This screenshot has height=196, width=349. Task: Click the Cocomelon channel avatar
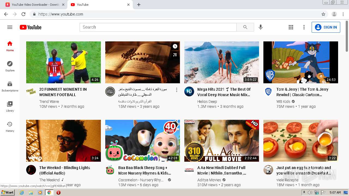pos(110,170)
